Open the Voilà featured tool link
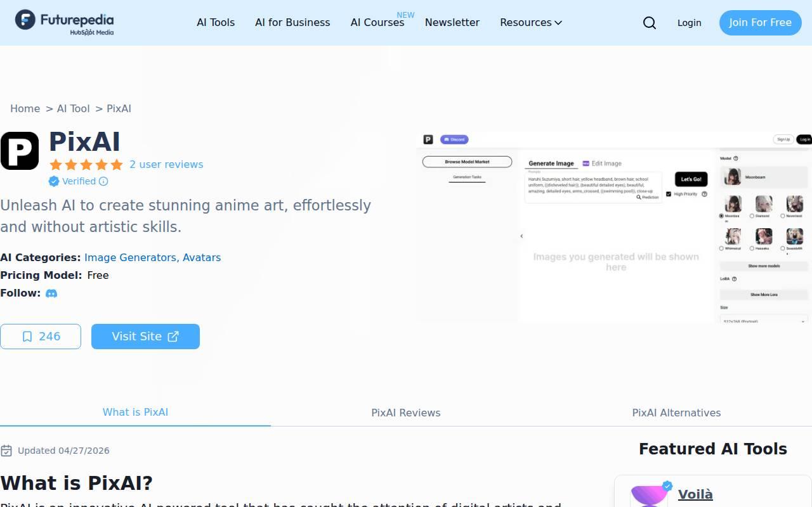The height and width of the screenshot is (507, 812). [x=695, y=494]
